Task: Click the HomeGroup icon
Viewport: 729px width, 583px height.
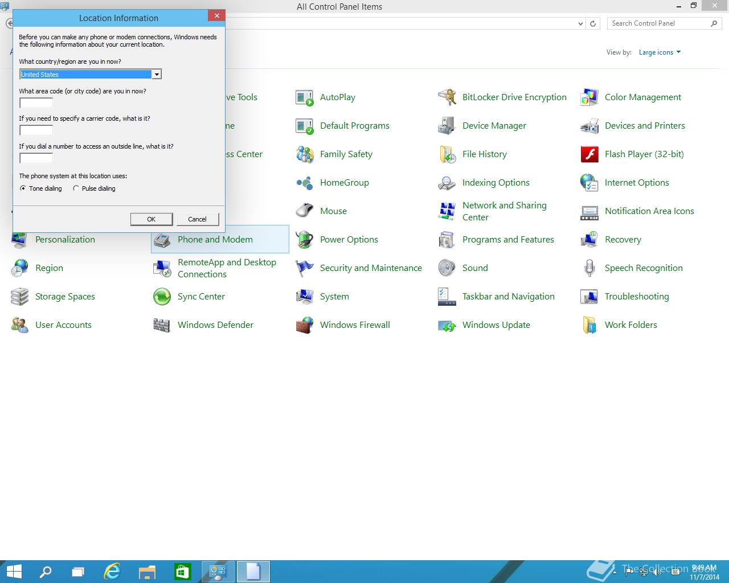Action: pos(305,183)
